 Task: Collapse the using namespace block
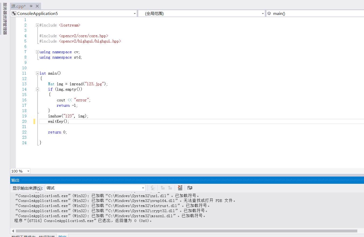pos(38,52)
